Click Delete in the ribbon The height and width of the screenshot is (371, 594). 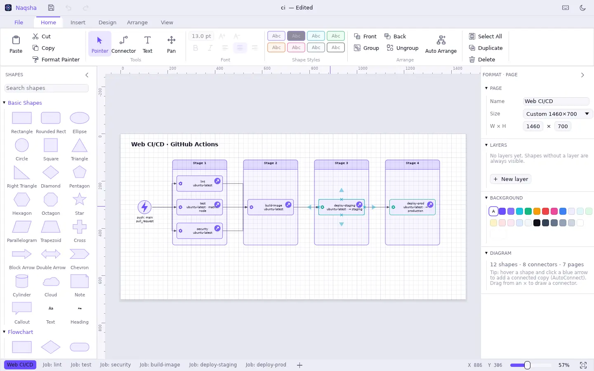tap(482, 59)
